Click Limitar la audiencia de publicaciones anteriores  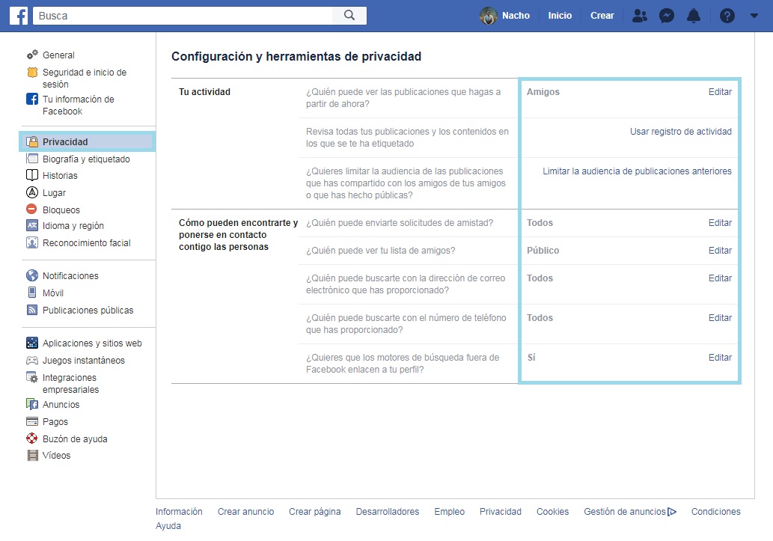pos(637,171)
